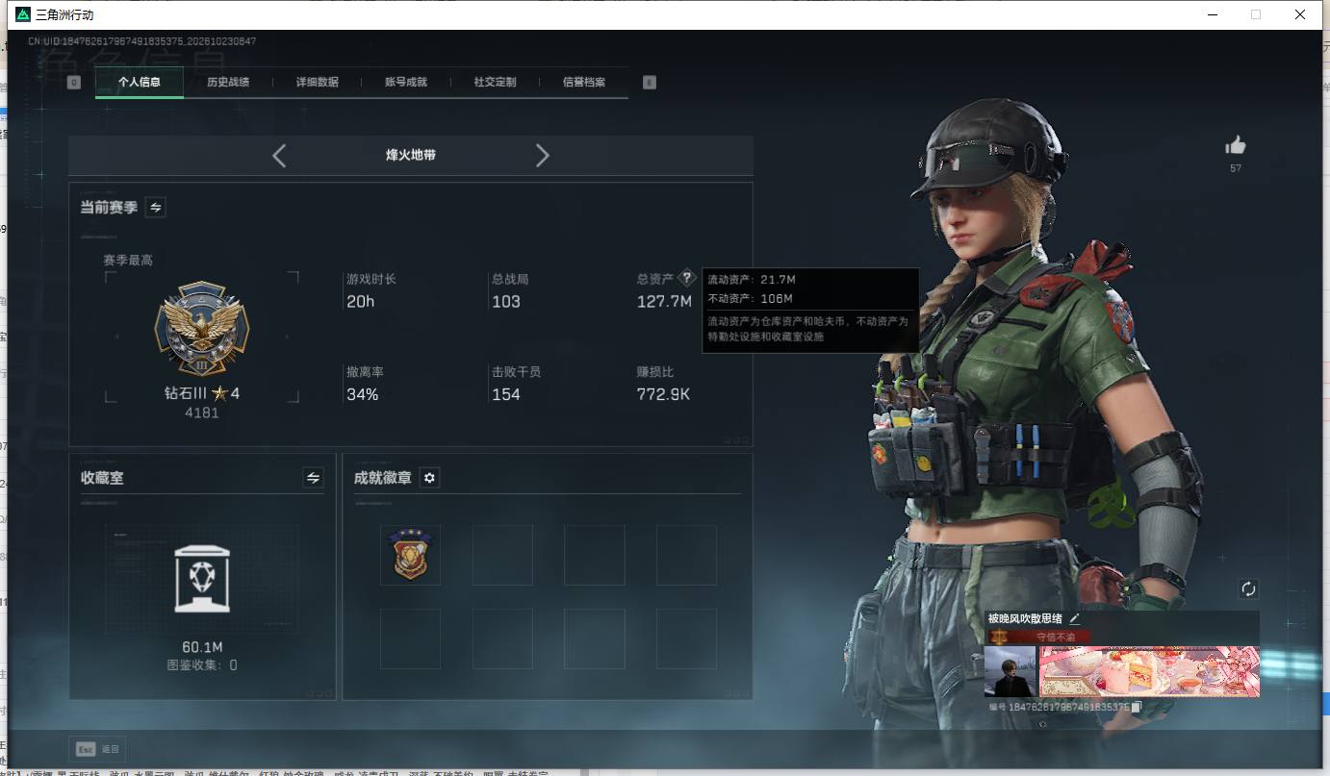Toggle the swap icon in 收藏室 header
Viewport: 1330px width, 776px height.
313,477
